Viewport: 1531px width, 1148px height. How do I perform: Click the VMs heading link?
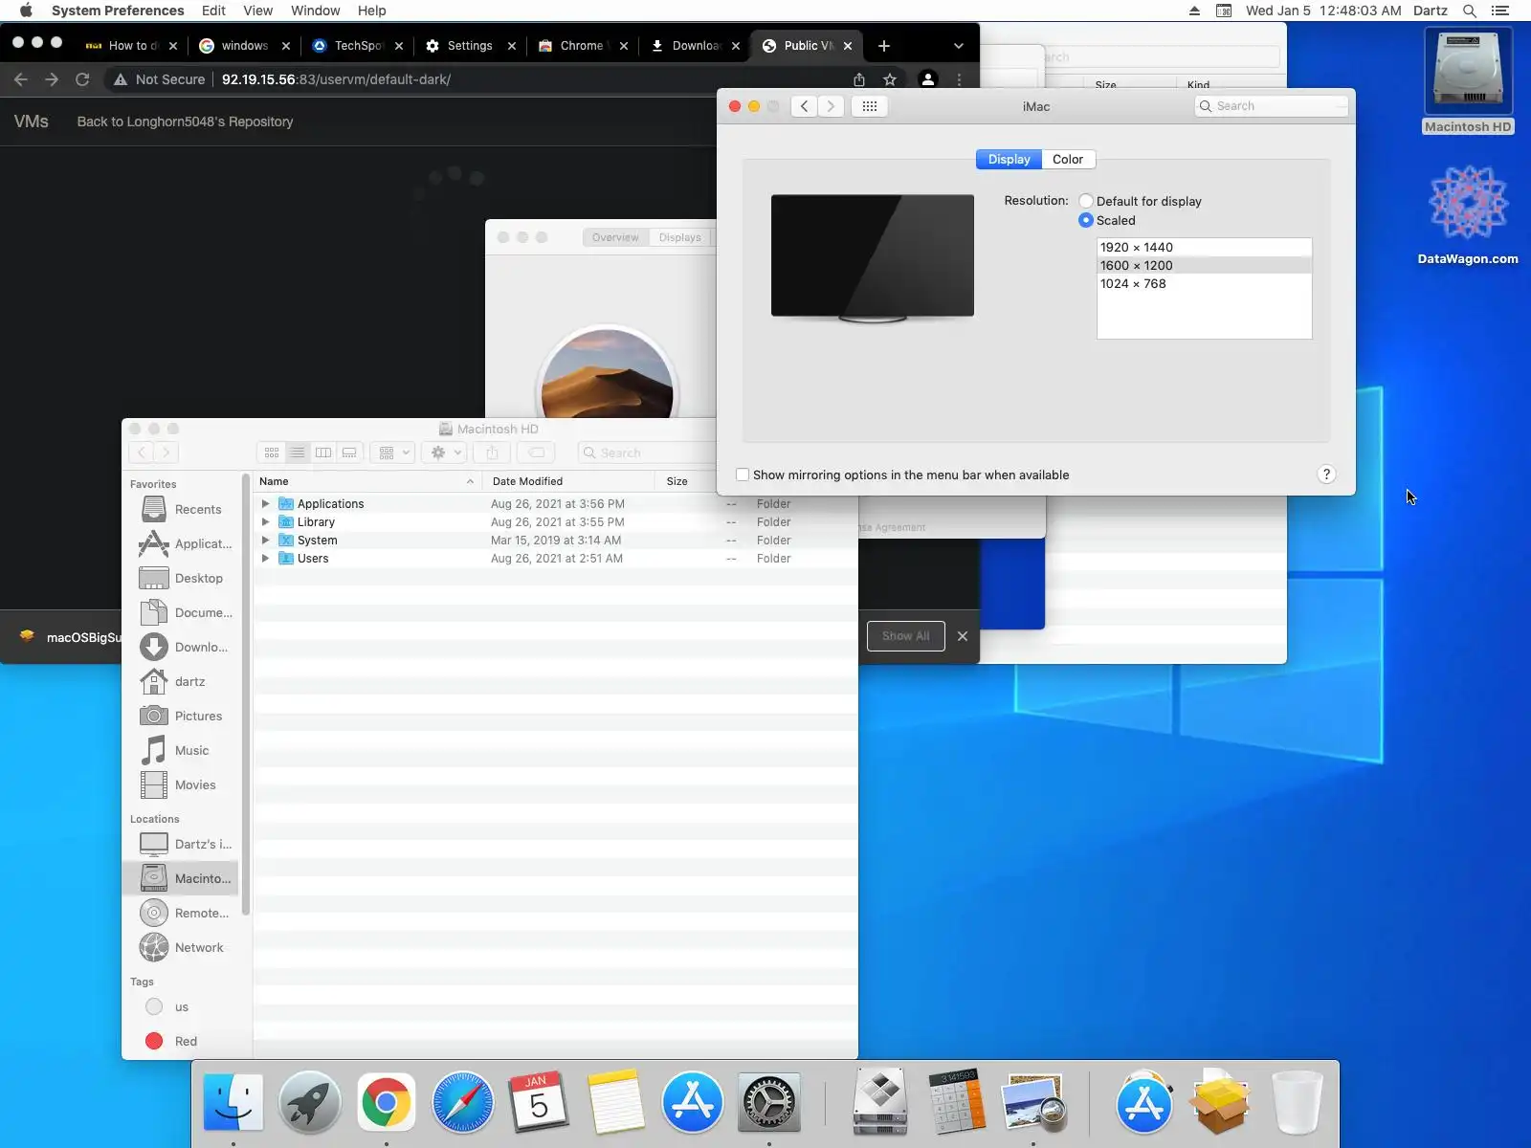(x=32, y=121)
